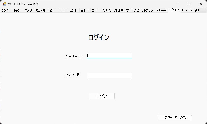
Task: Select the 完了 tab
Action: point(52,10)
